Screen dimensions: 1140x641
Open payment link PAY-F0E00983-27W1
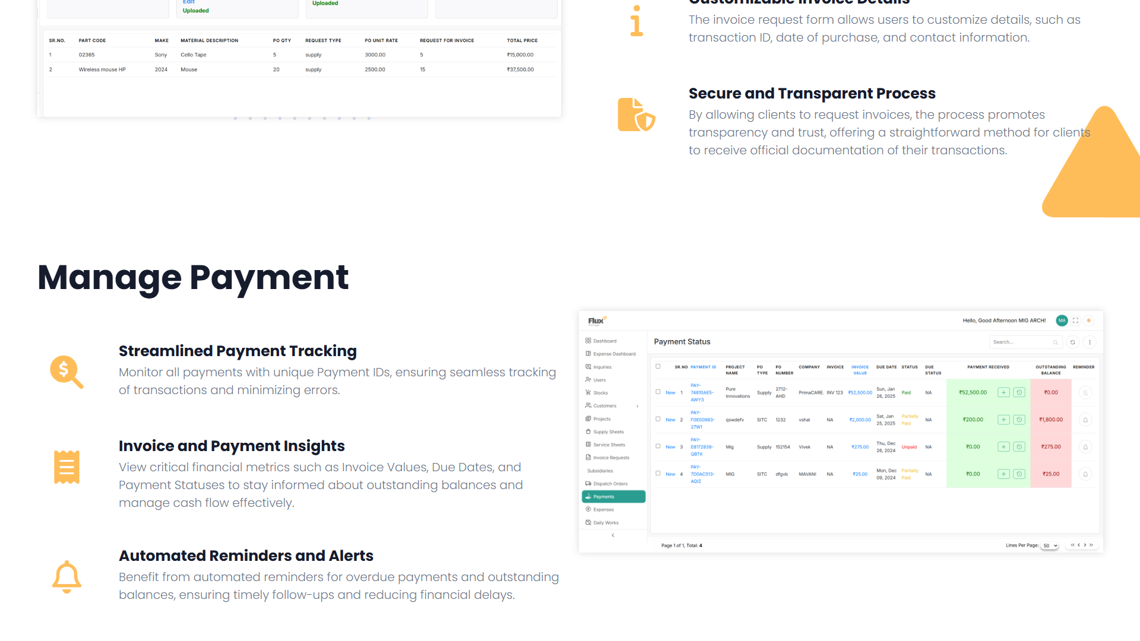click(702, 420)
